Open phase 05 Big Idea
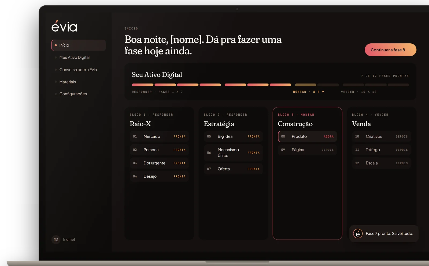 (x=233, y=136)
